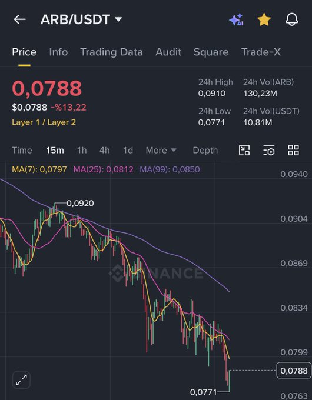
Task: Tap the 0,0771 chart low label
Action: pos(203,392)
